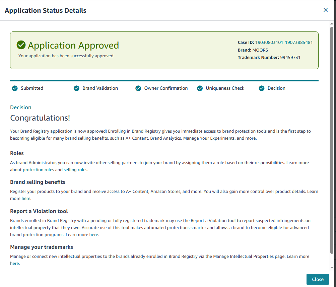Click the Submitted step checkmark icon
The image size is (336, 287).
[15, 88]
